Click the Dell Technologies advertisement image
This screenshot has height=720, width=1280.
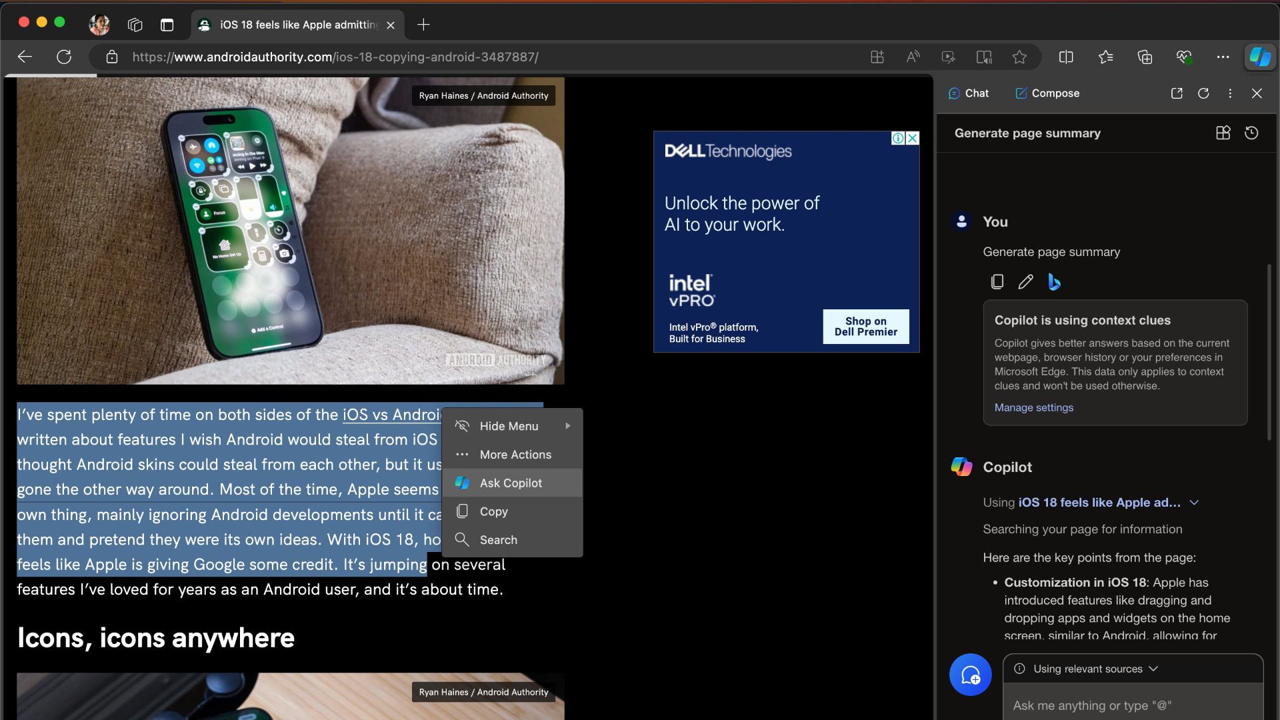point(787,242)
